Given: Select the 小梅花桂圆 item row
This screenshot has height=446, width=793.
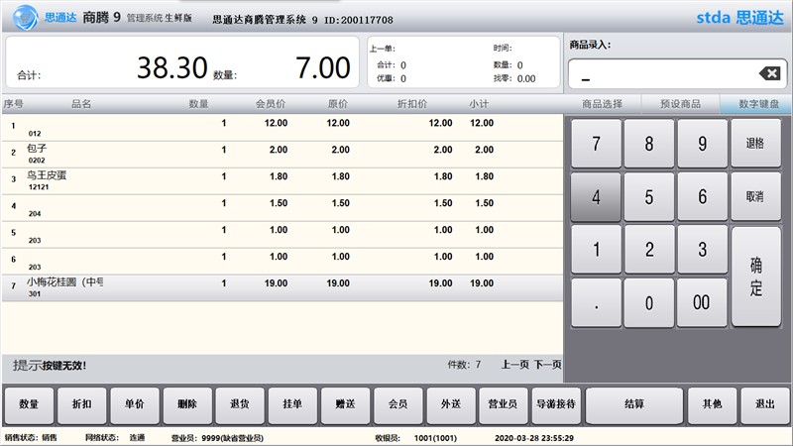Looking at the screenshot, I should click(283, 288).
